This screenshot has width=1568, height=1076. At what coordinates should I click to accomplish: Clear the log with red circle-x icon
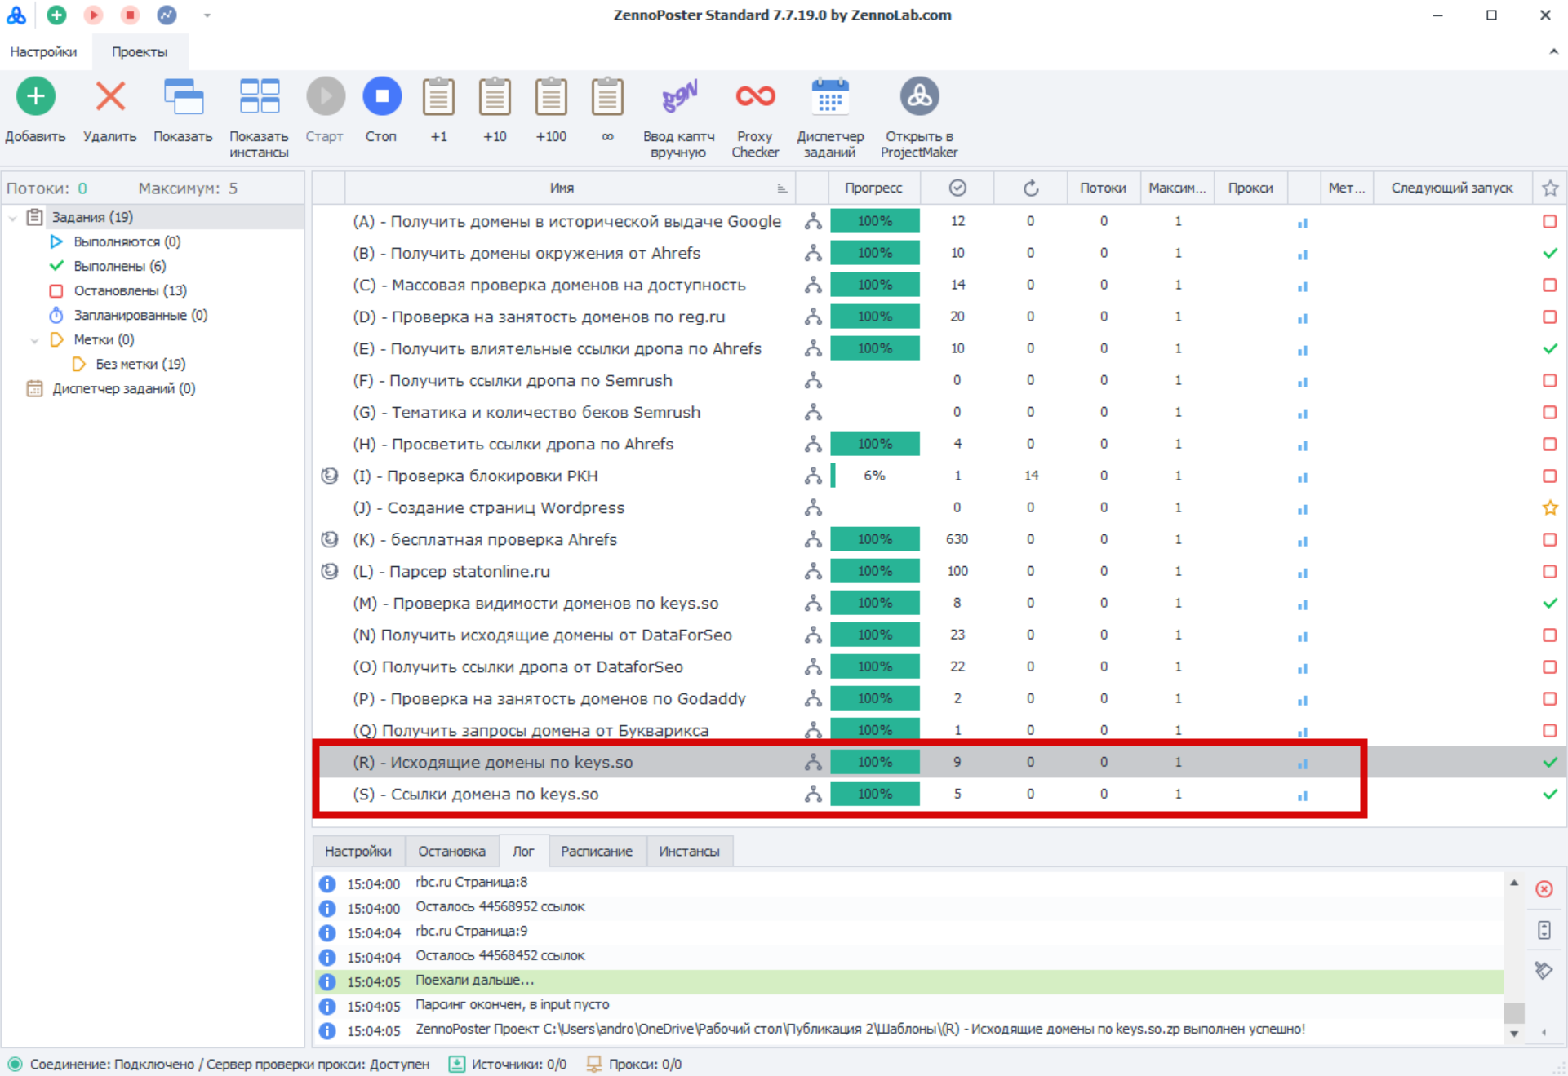click(x=1544, y=889)
